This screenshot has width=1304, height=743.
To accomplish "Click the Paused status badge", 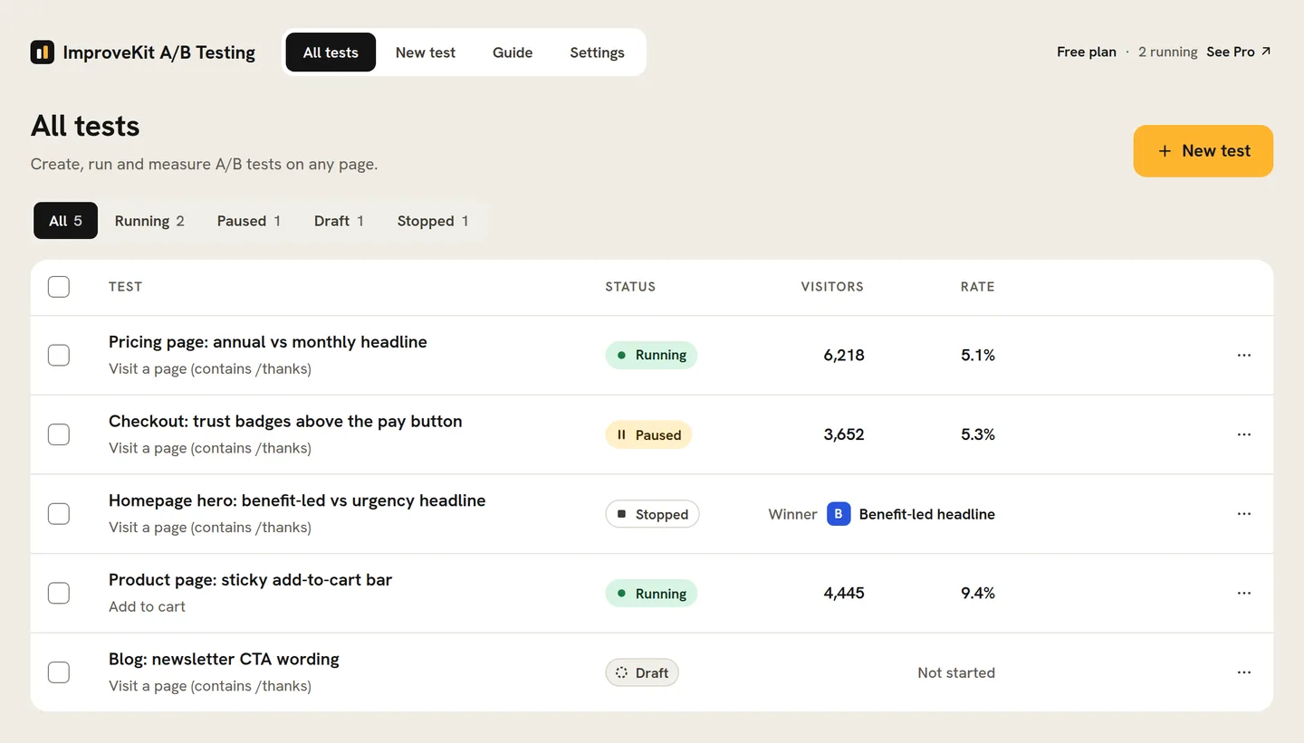I will 648,434.
